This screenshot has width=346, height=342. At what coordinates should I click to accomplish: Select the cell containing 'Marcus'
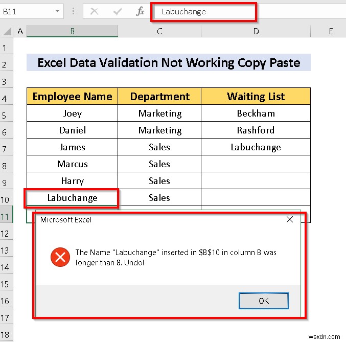[73, 164]
